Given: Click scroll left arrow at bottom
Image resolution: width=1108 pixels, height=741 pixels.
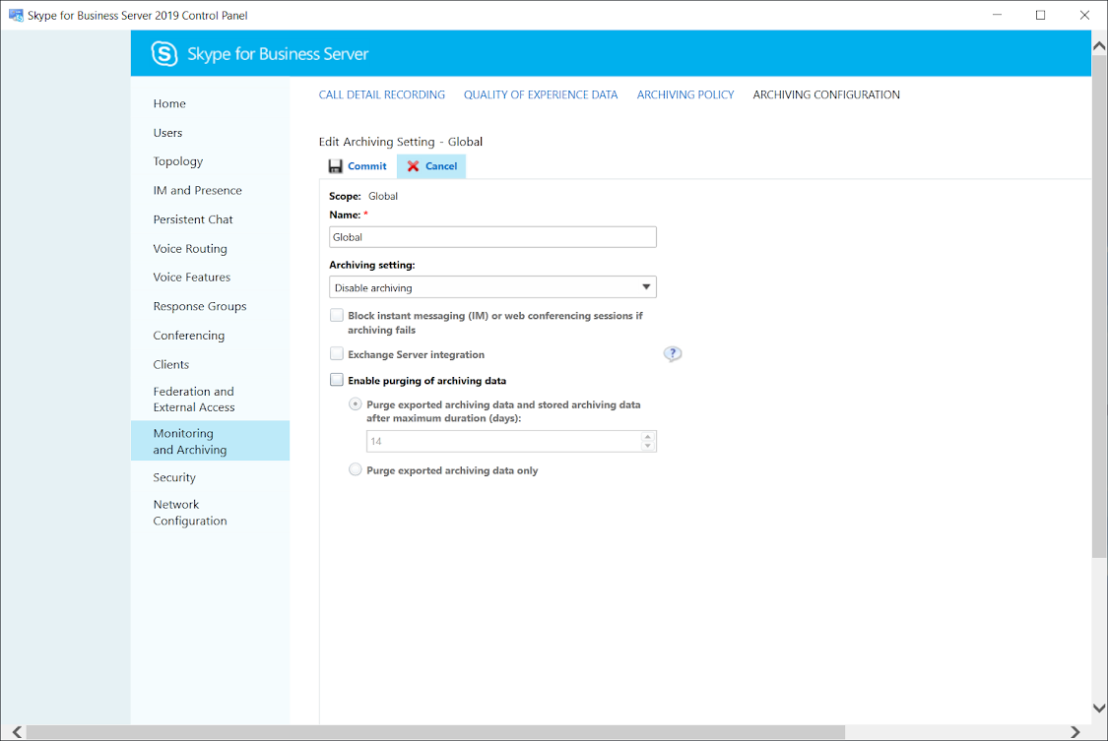Looking at the screenshot, I should click(x=17, y=732).
